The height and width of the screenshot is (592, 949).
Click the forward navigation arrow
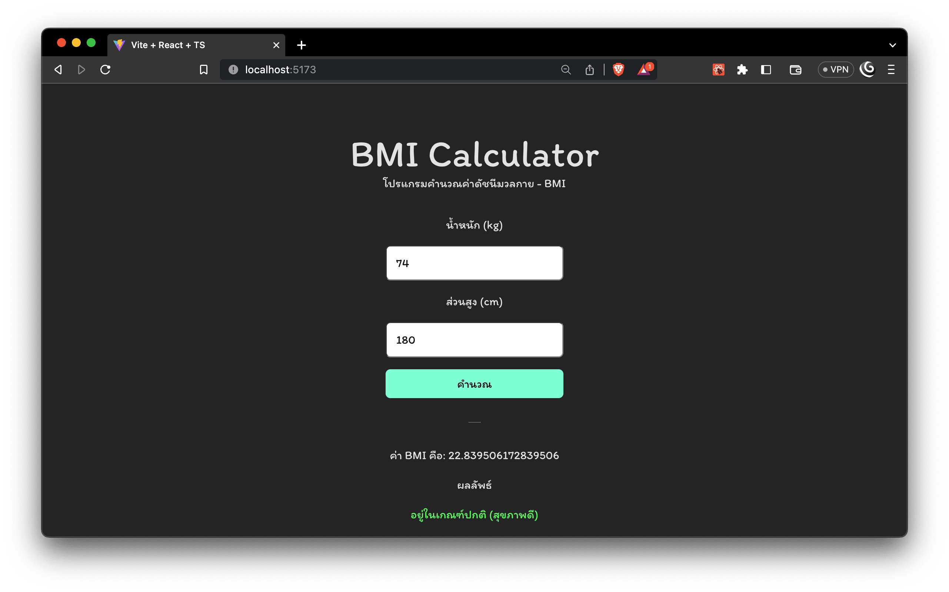(x=82, y=69)
